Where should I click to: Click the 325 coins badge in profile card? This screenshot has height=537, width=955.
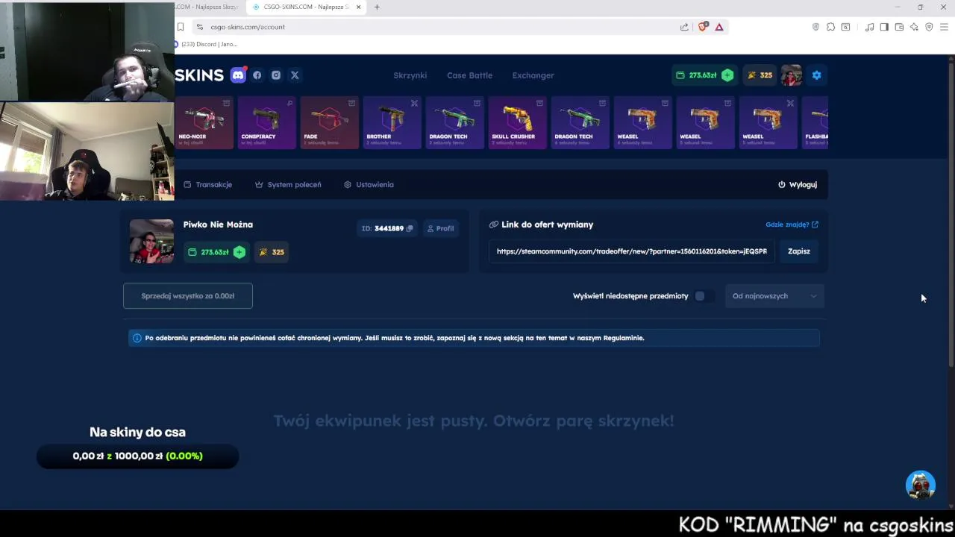pos(272,252)
